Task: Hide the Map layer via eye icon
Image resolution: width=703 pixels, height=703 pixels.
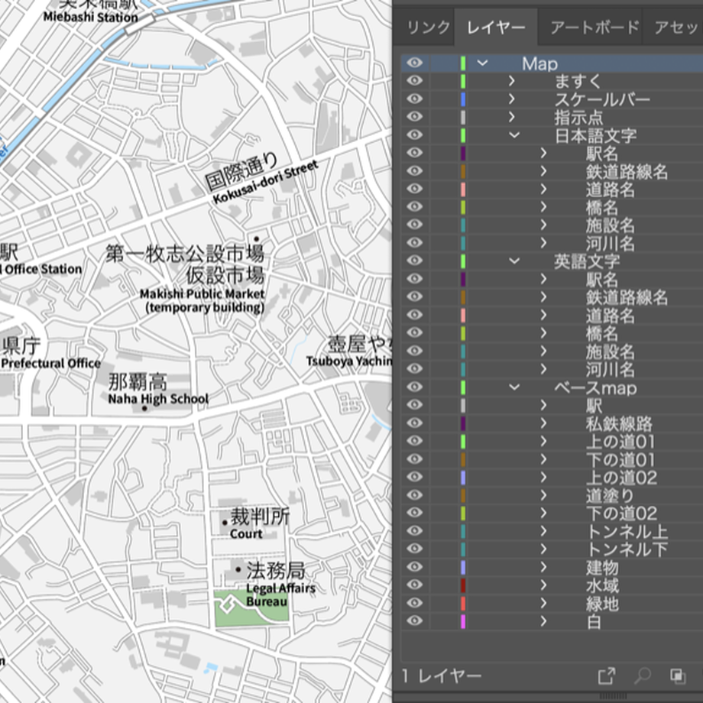Action: pyautogui.click(x=415, y=63)
